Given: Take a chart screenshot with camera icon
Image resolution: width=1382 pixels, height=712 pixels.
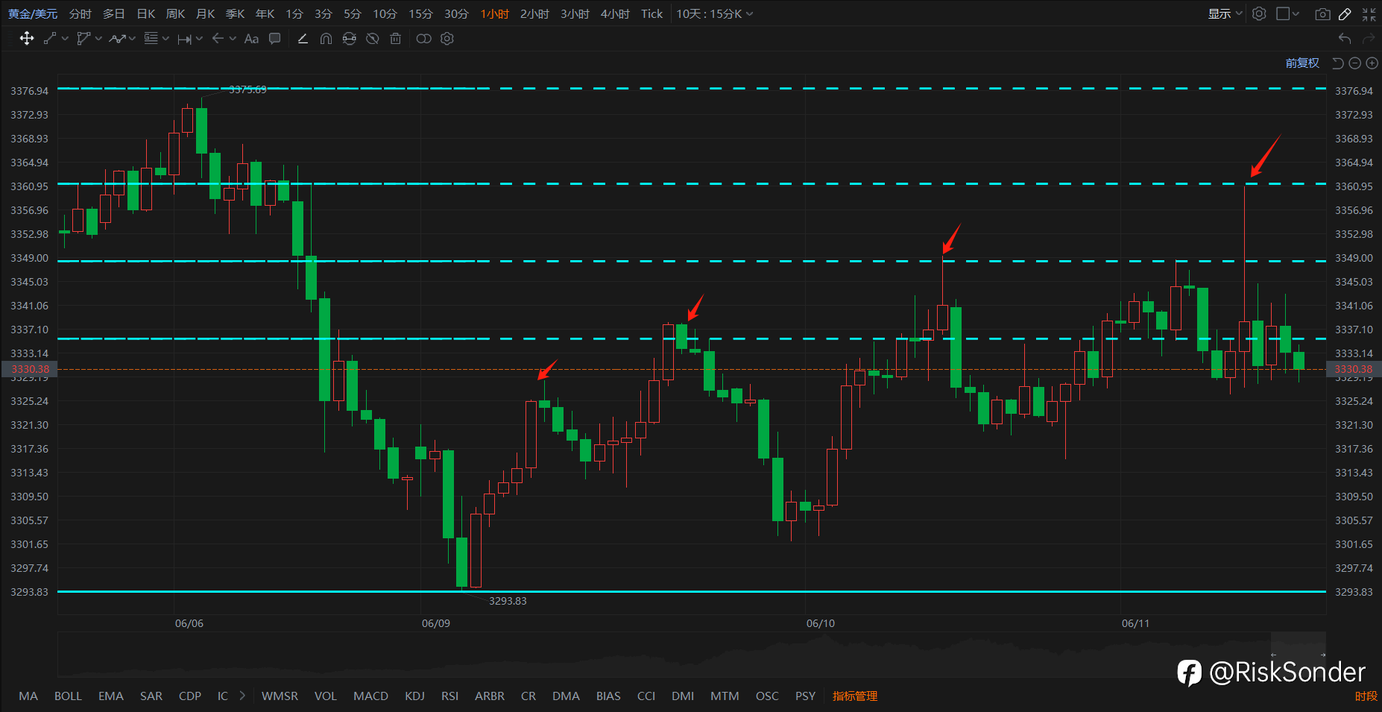Looking at the screenshot, I should pos(1323,13).
